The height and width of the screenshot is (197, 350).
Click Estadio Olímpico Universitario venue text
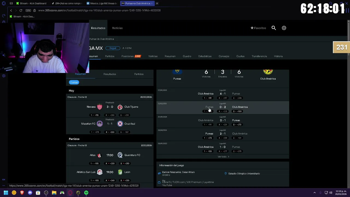pos(244,173)
